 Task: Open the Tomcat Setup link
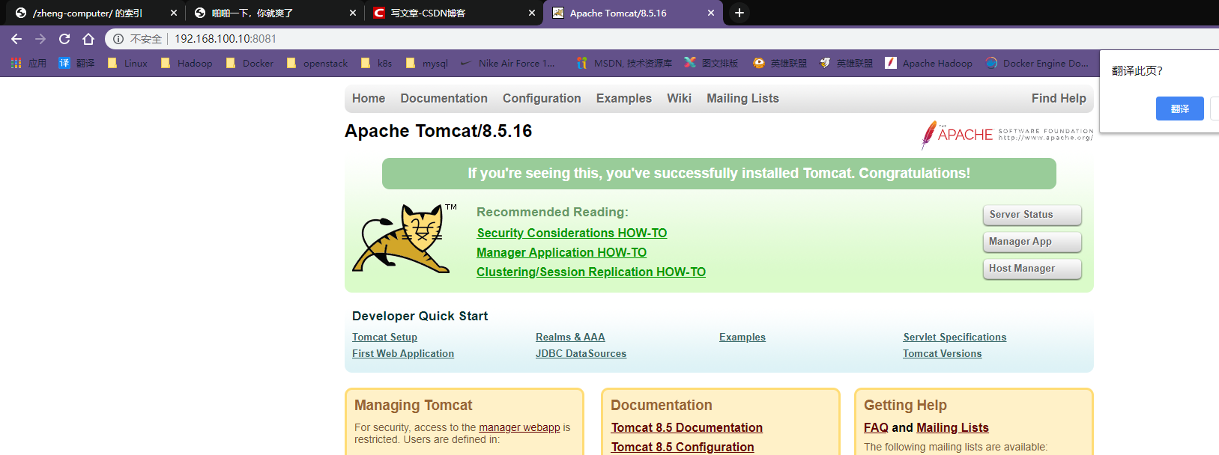[x=384, y=338]
